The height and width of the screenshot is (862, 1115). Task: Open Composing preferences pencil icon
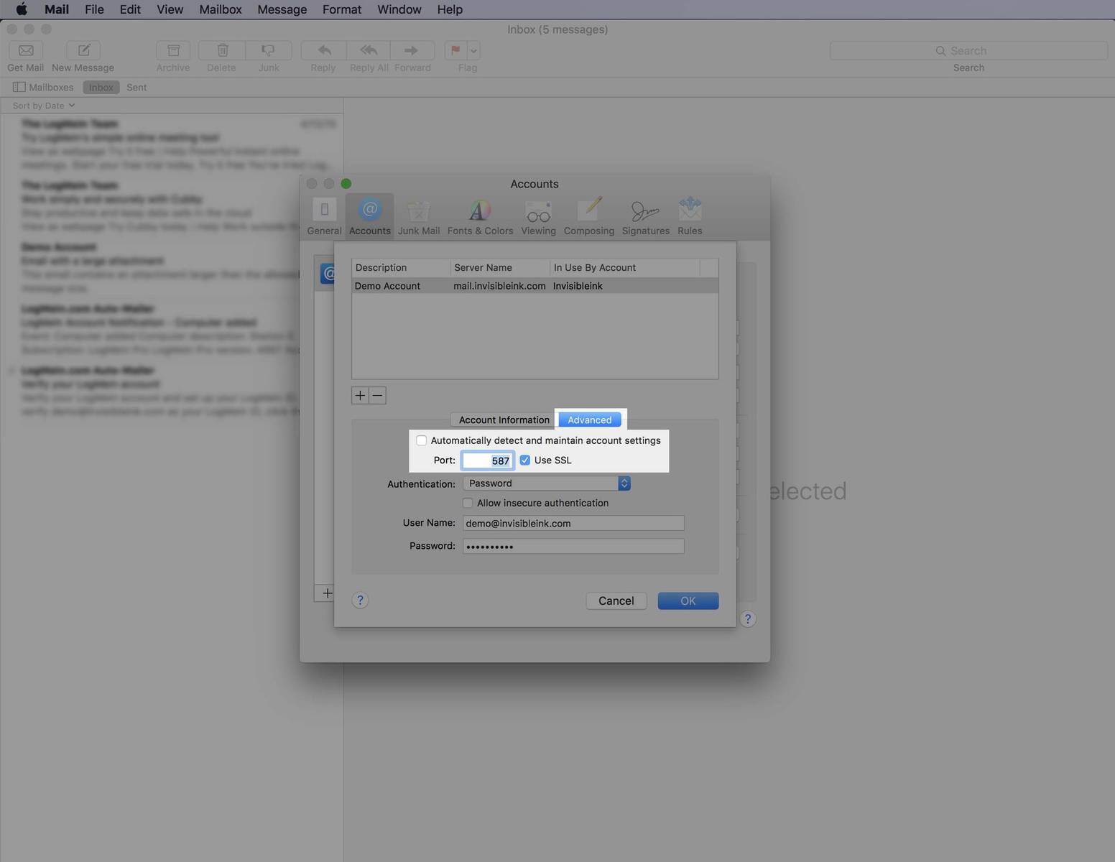[x=589, y=216]
